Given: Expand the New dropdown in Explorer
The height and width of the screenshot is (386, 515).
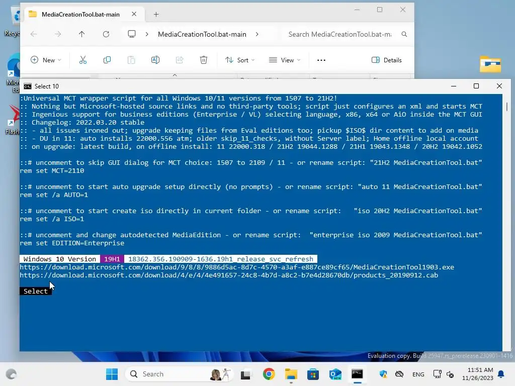Looking at the screenshot, I should pyautogui.click(x=46, y=60).
